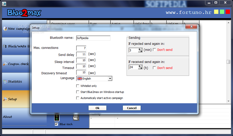Screen dimensions: 233x136
Task: Adjust the received resend hours spinner
Action: (x=140, y=67)
